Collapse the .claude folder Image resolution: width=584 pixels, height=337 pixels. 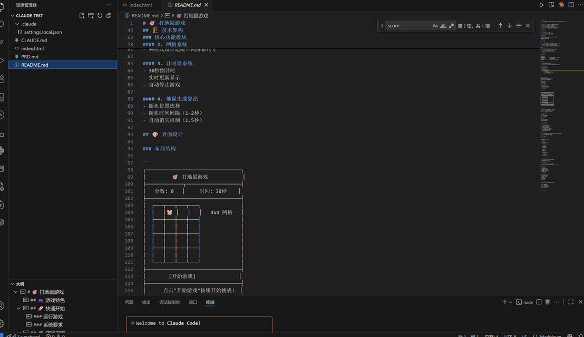point(17,24)
